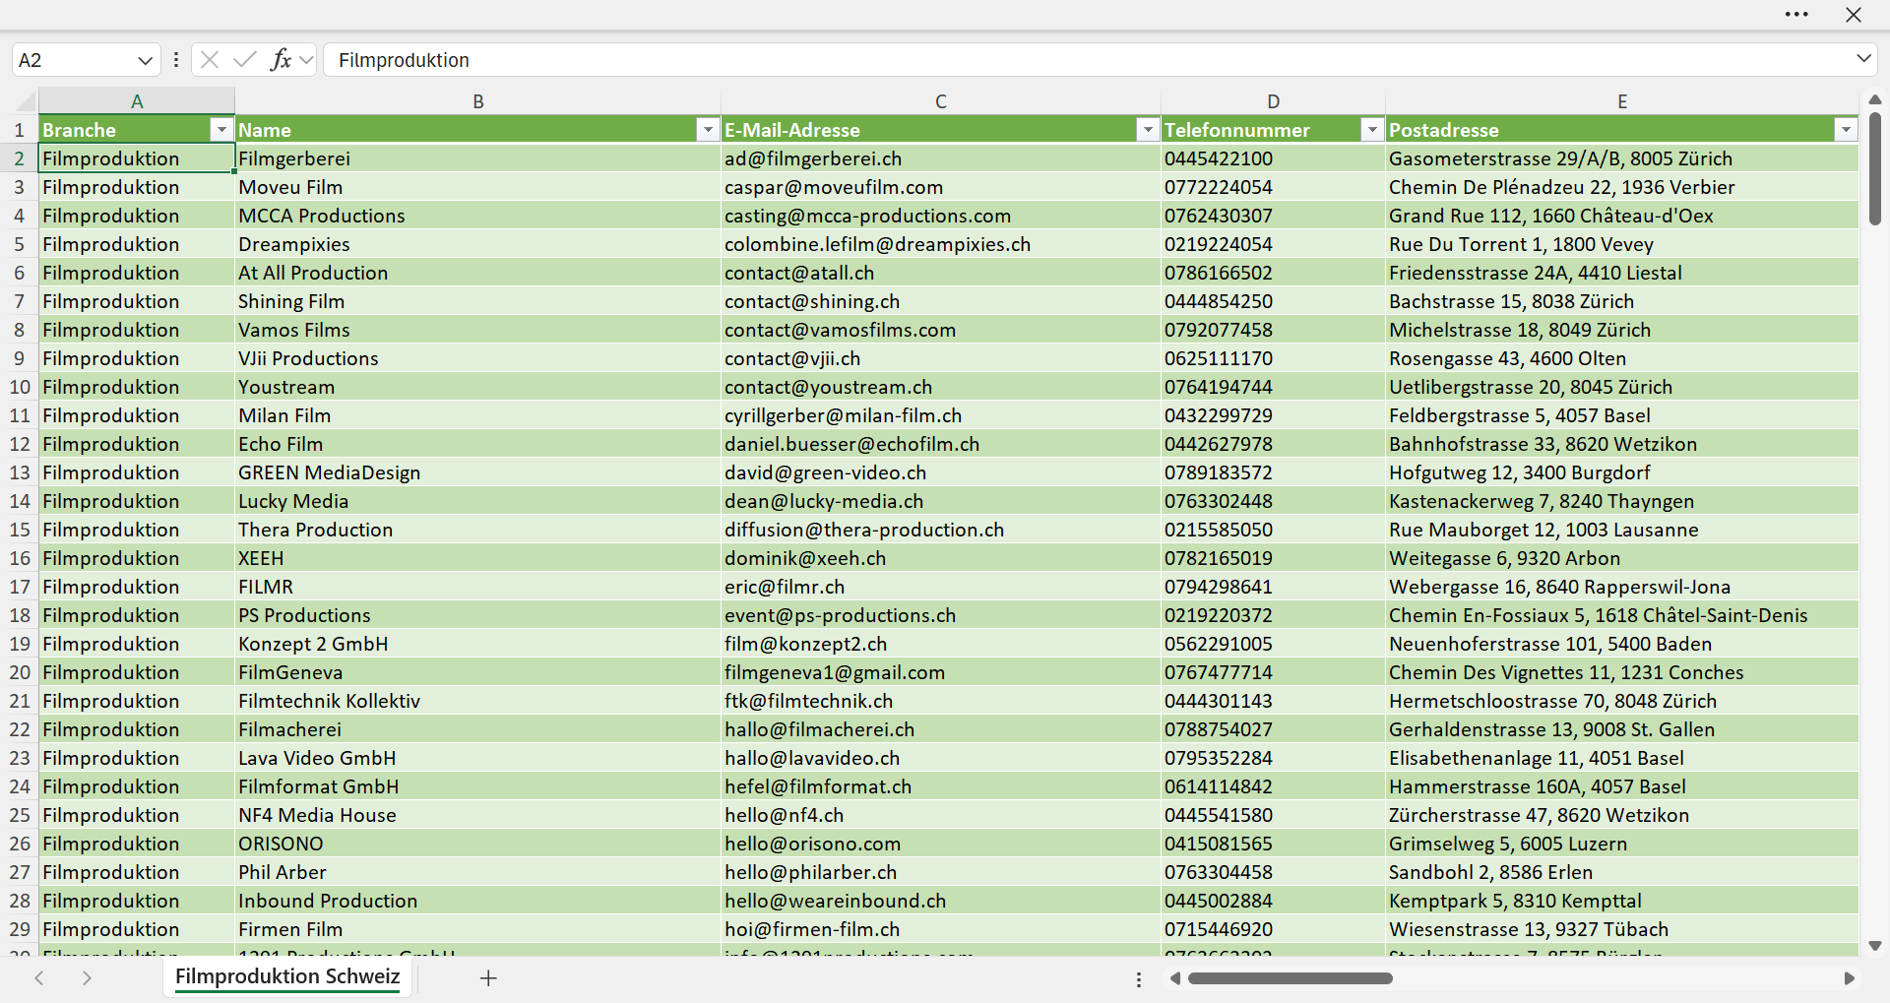The width and height of the screenshot is (1890, 1003).
Task: Click the Select All corner triangle
Action: tap(25, 100)
